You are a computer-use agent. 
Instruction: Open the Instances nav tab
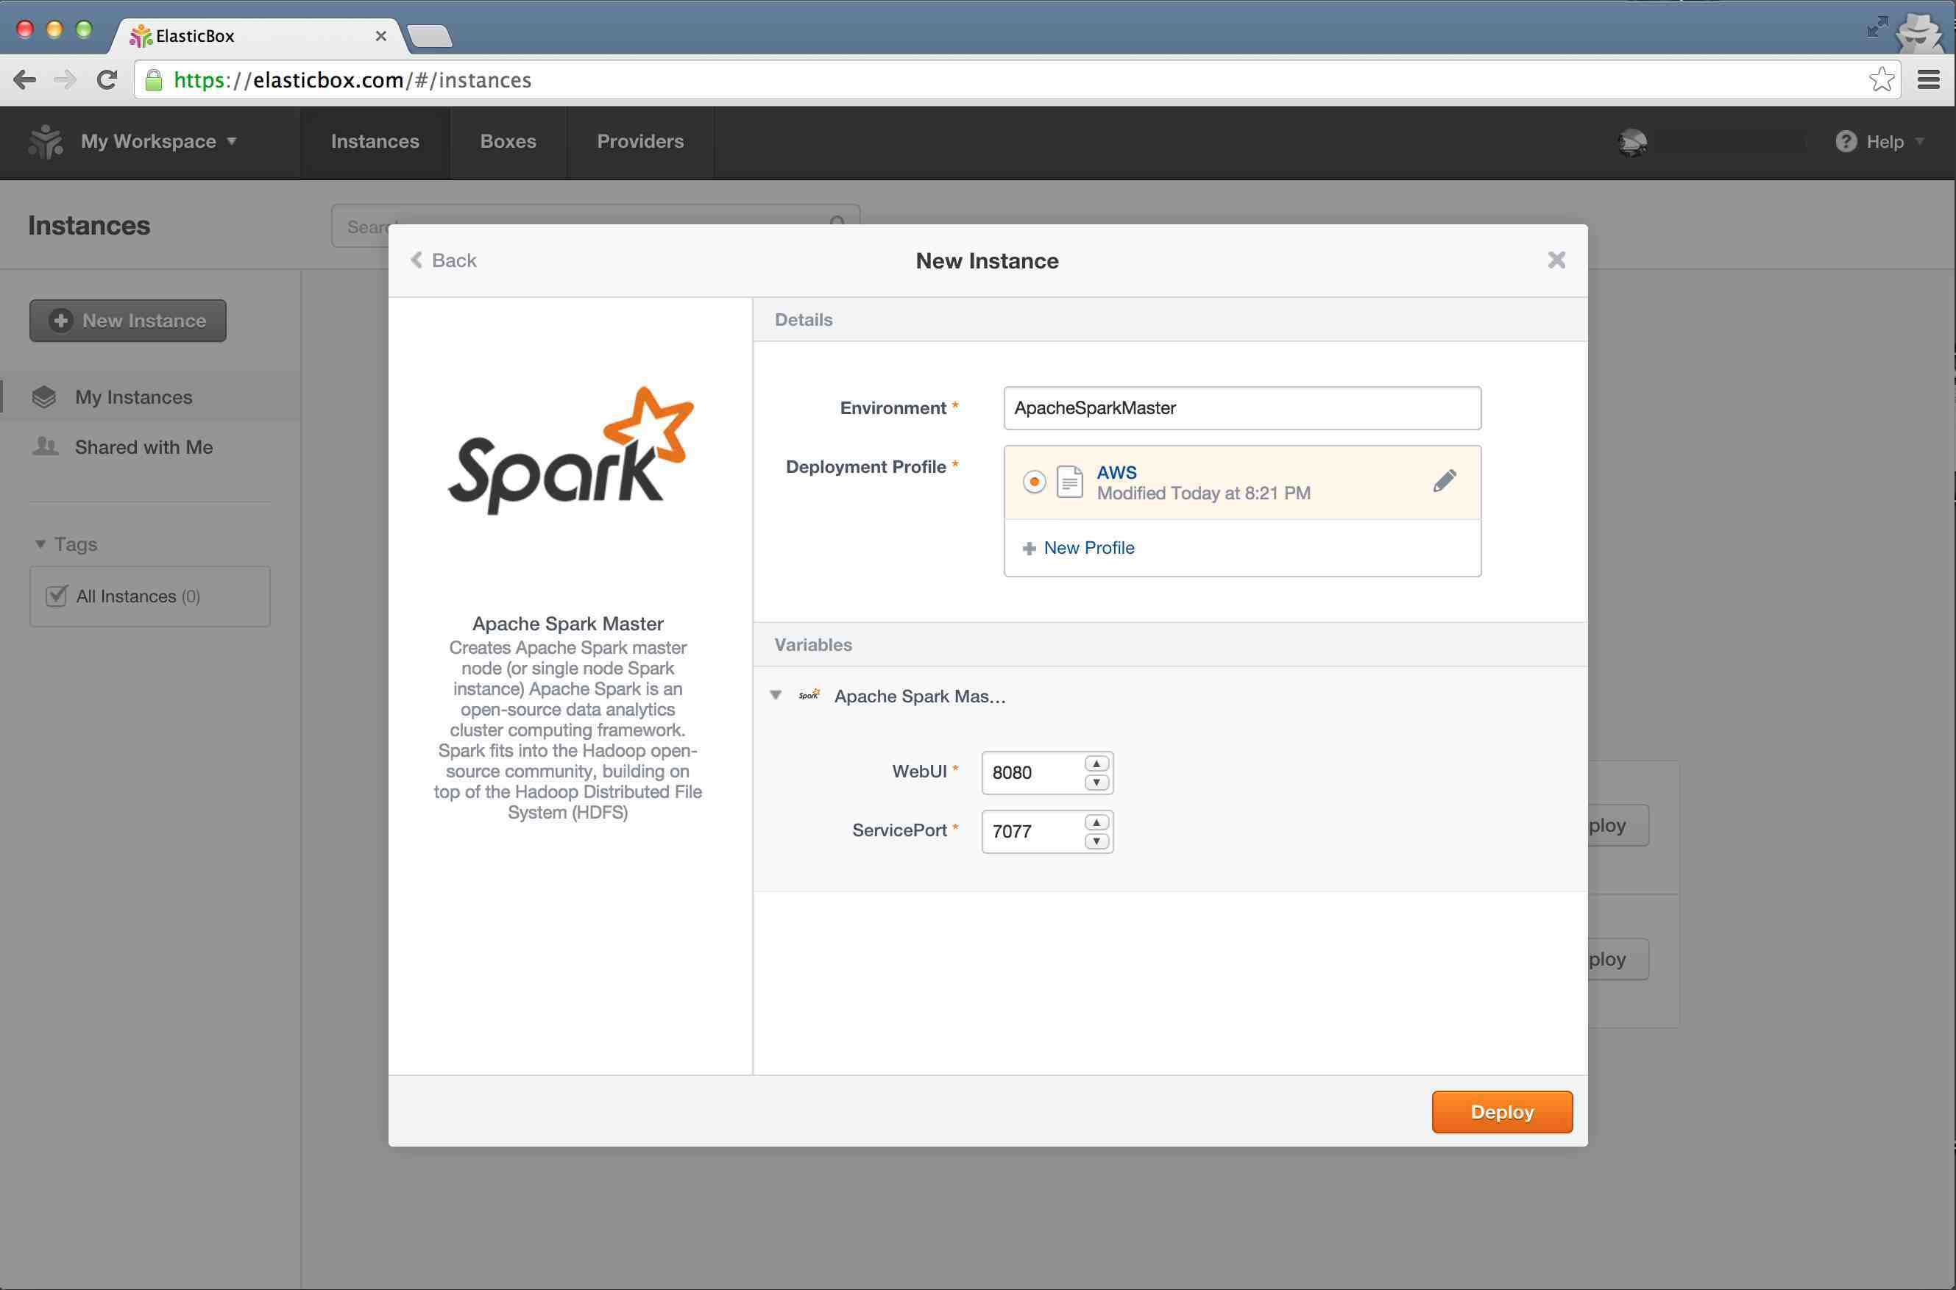click(375, 141)
